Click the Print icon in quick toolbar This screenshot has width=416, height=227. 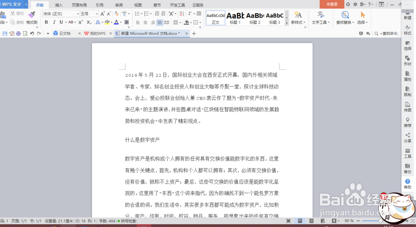[18, 34]
